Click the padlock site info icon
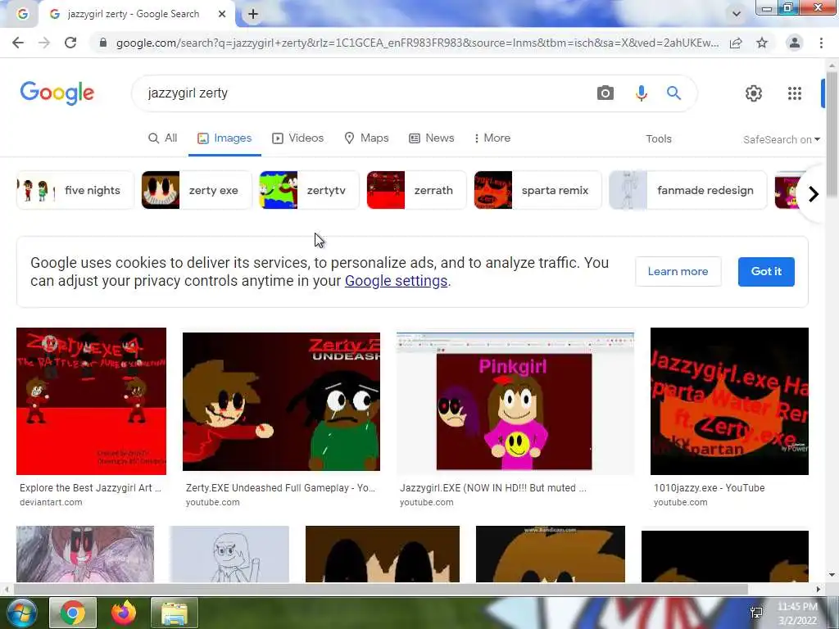This screenshot has height=629, width=839. coord(102,43)
